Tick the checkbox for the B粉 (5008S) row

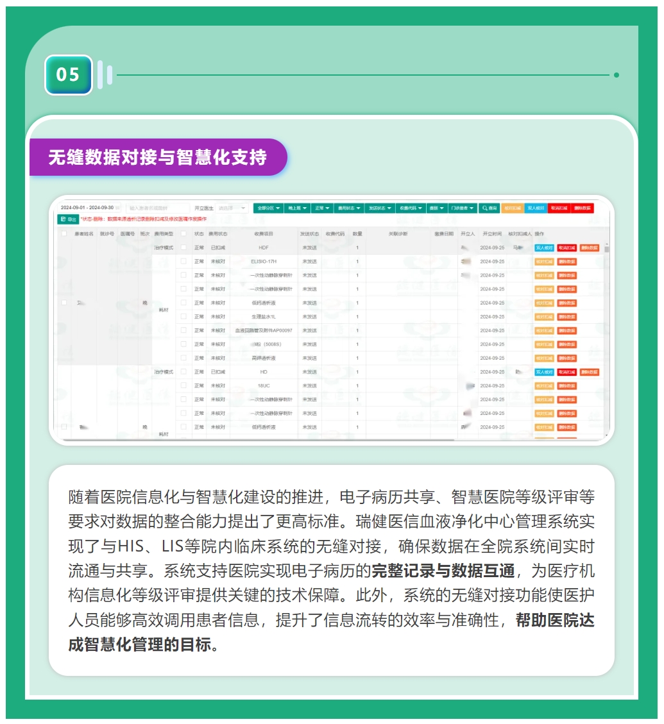click(183, 344)
